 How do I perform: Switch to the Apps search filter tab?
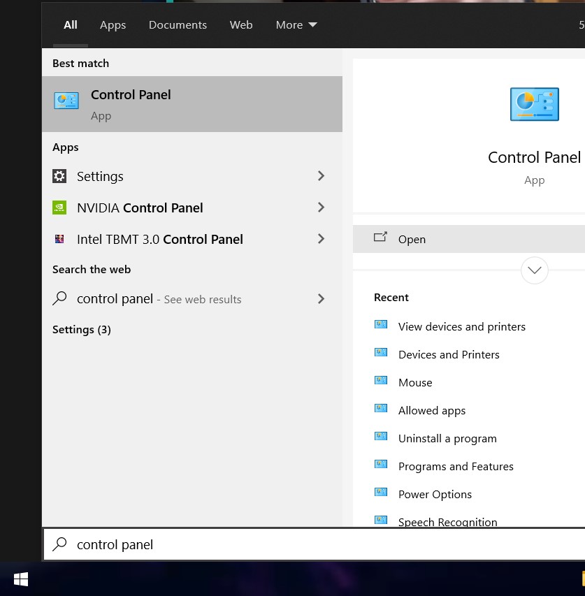pos(113,25)
